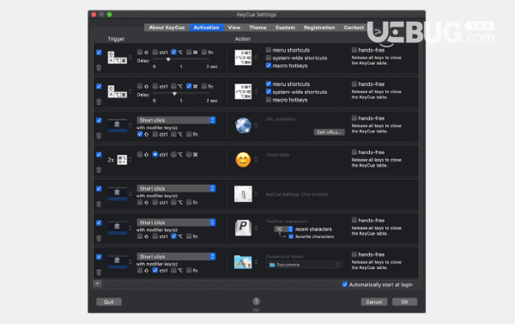This screenshot has height=324, width=515.
Task: Adjust the Delay slider in first row
Action: [168, 59]
